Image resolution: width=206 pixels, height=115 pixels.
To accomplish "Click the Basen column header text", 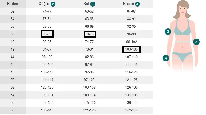I will (128, 4).
